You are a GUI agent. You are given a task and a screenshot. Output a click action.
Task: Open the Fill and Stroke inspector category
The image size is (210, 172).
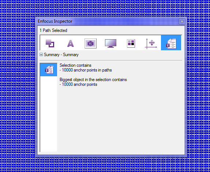coord(50,43)
